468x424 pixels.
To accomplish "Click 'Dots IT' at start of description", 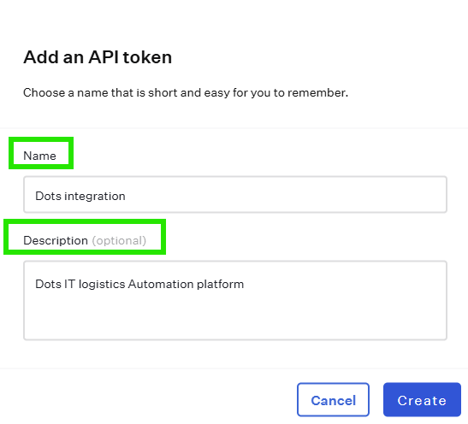I will (x=56, y=284).
